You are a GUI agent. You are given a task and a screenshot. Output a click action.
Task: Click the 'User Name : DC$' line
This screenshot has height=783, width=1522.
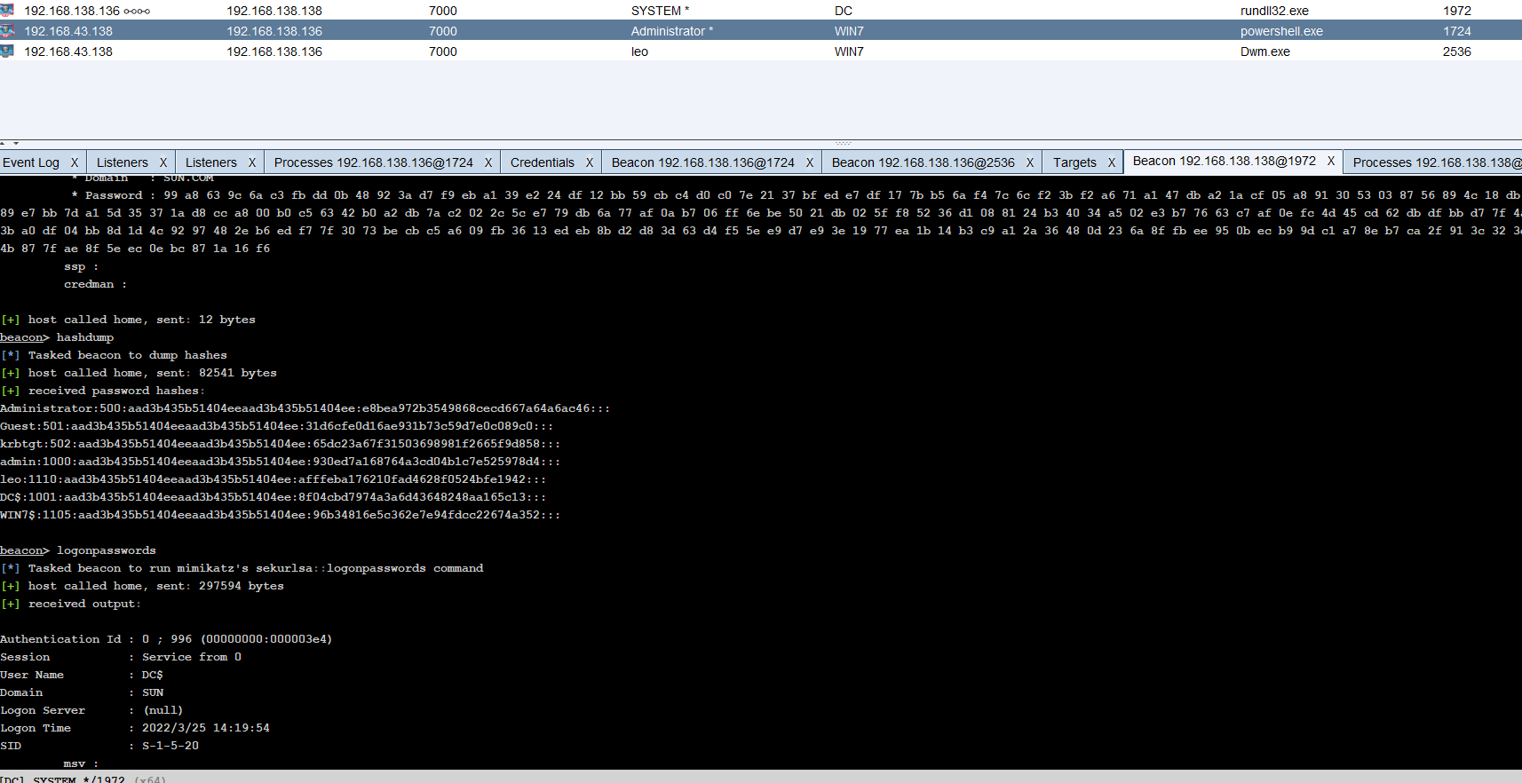pos(82,675)
